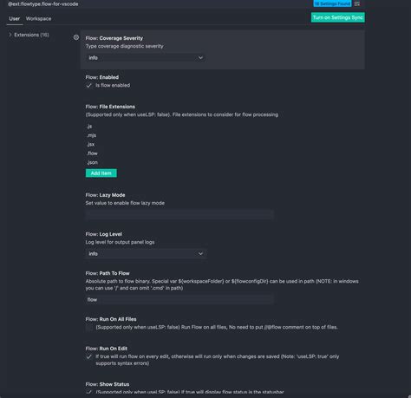The width and height of the screenshot is (411, 398).
Task: Click the clear settings search filter icon
Action: coord(357,3)
